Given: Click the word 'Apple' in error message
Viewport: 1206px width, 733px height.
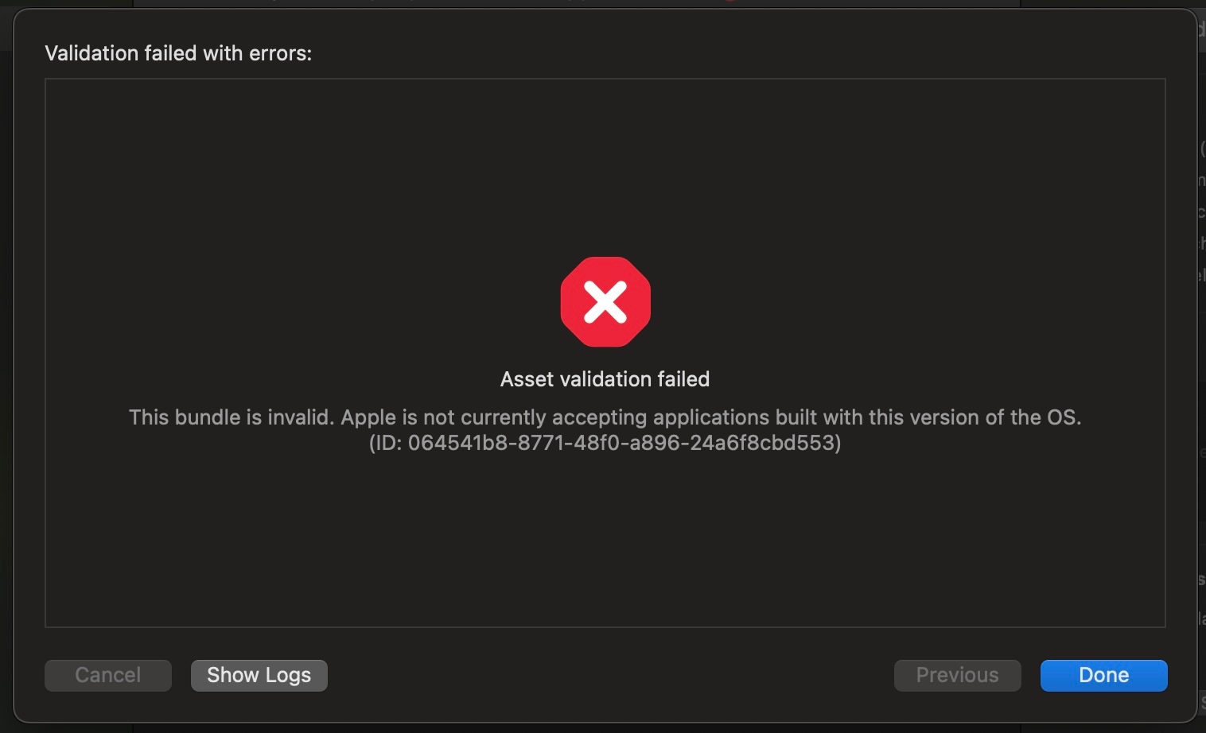Looking at the screenshot, I should pyautogui.click(x=369, y=417).
